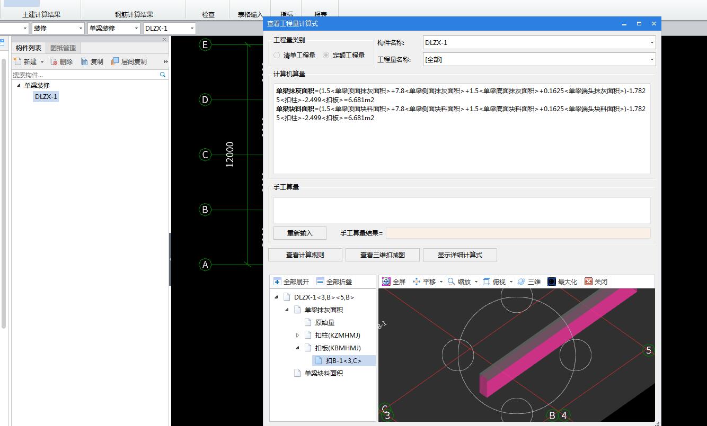Screen dimensions: 707x426
Task: Click the 手工算量 text area
Action: pyautogui.click(x=462, y=210)
